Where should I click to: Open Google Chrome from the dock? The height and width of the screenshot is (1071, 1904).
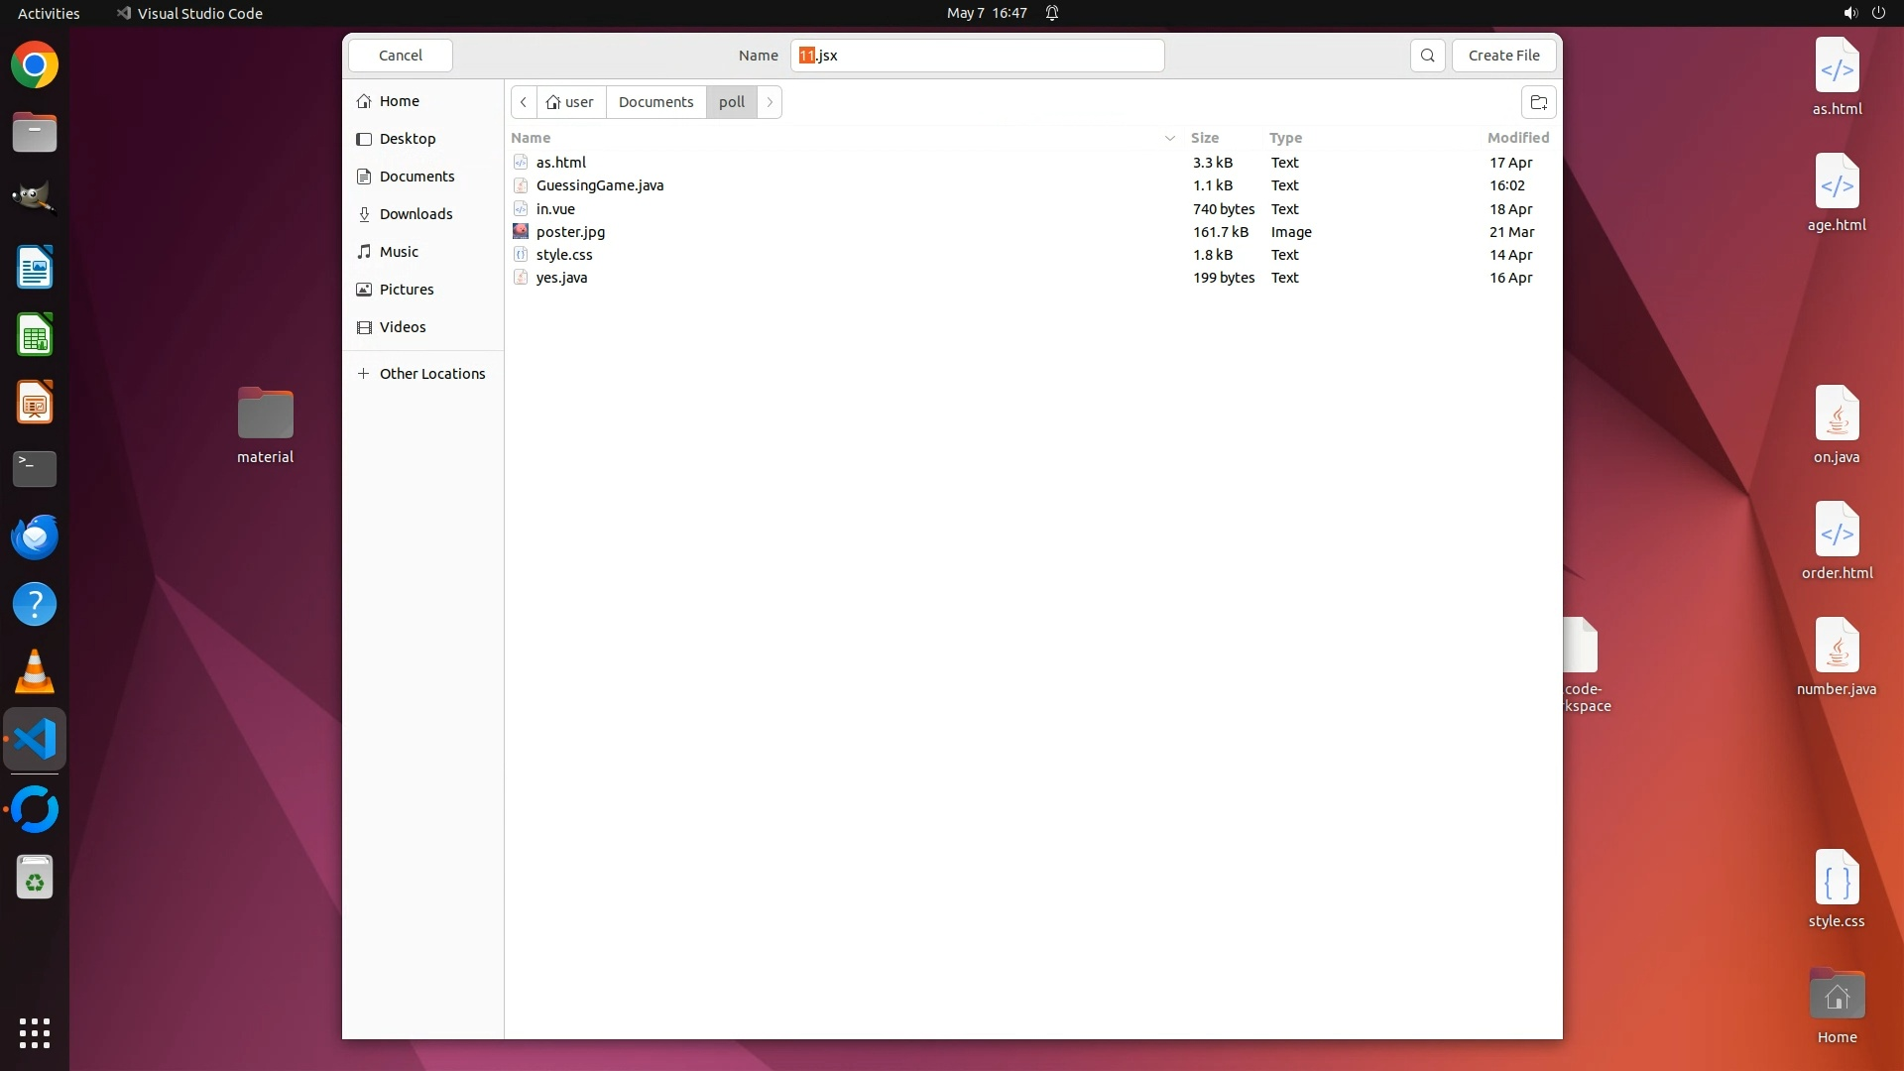(x=35, y=65)
